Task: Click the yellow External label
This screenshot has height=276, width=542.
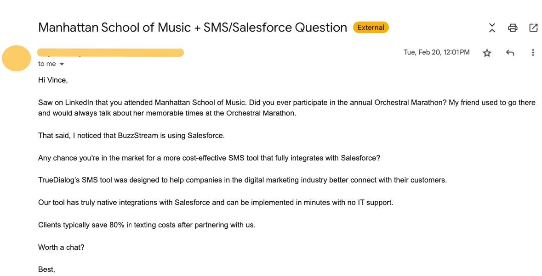Action: point(371,28)
